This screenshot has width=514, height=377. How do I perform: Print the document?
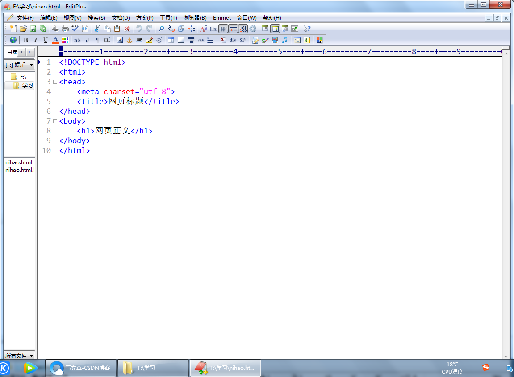tap(65, 29)
